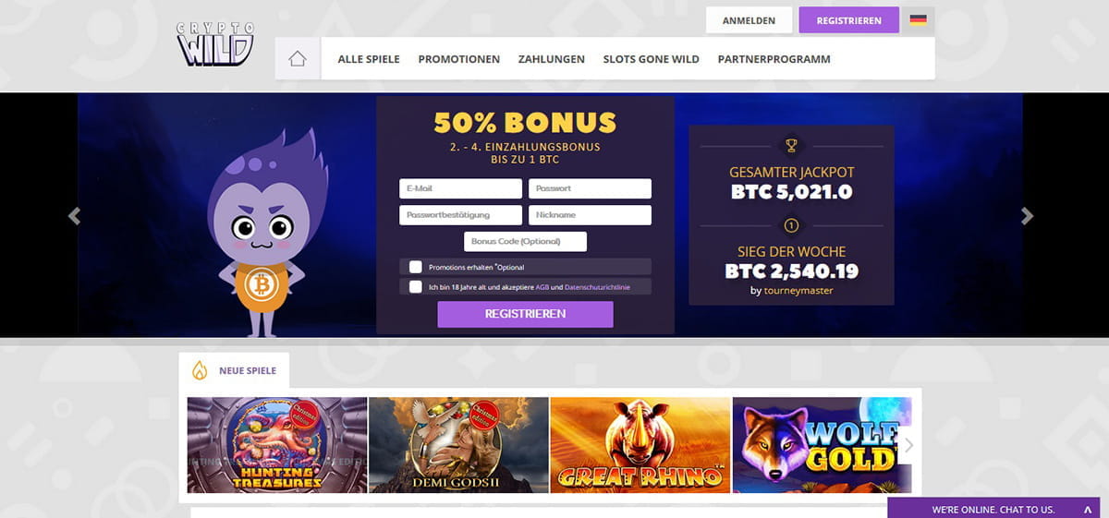This screenshot has height=518, width=1109.
Task: Open the Datenschutzrichtlinie link
Action: 597,288
